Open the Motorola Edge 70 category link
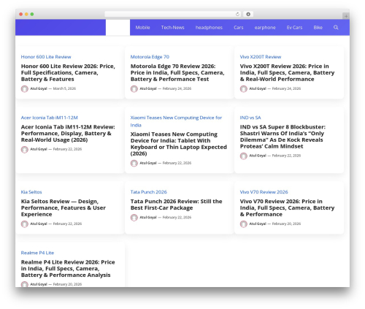The height and width of the screenshot is (309, 365). 150,57
